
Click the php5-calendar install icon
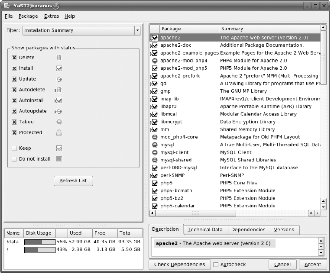[155, 206]
